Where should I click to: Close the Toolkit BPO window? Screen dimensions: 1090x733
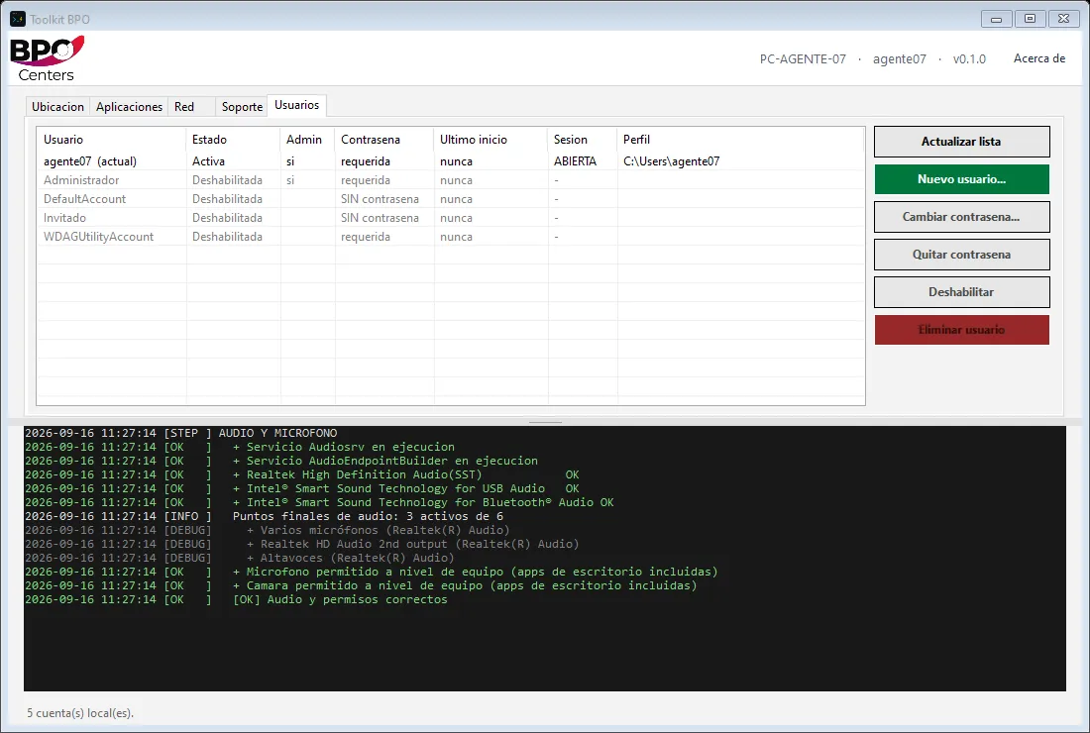coord(1063,19)
